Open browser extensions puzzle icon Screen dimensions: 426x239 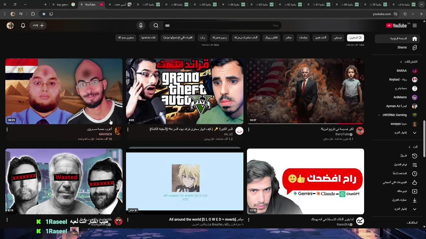(33, 14)
